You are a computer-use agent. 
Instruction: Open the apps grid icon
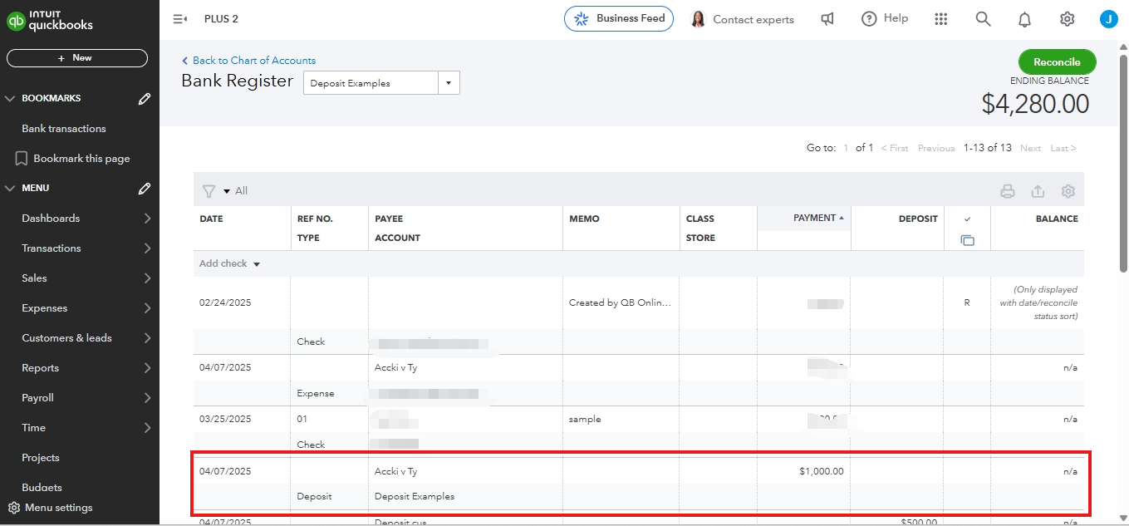pos(941,19)
